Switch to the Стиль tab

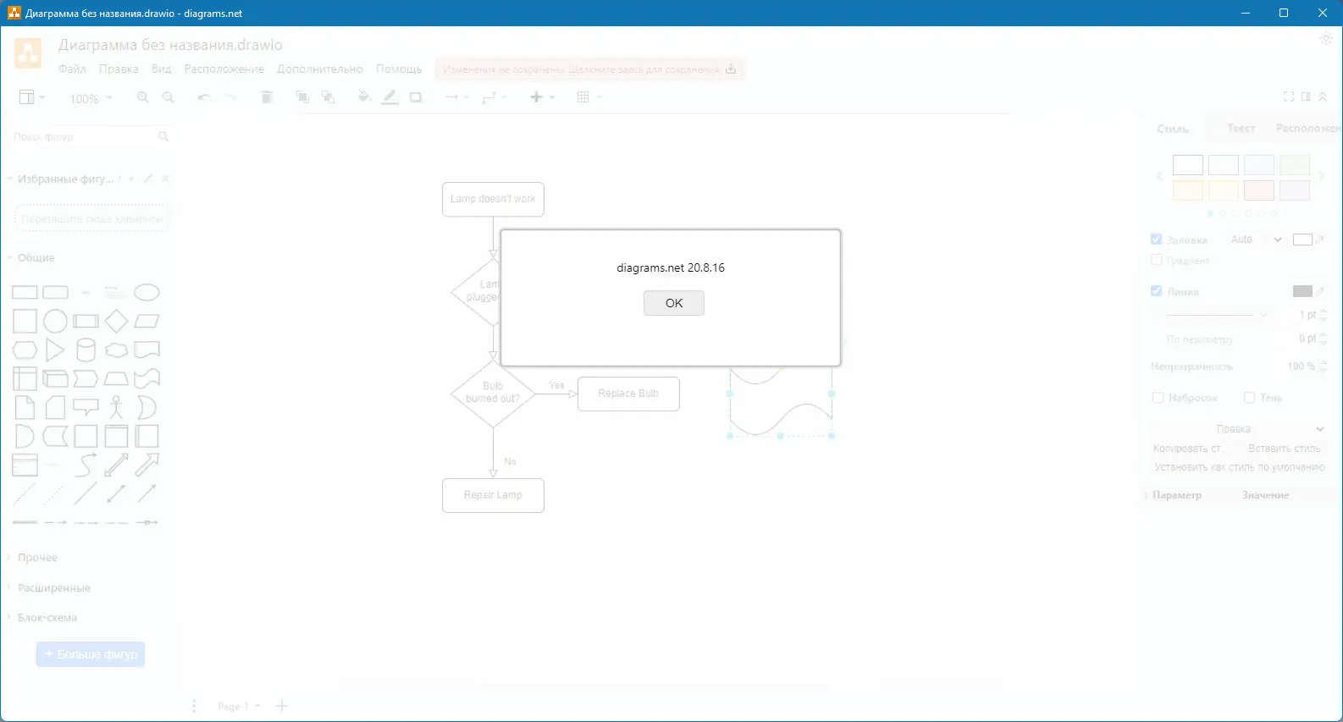pos(1173,129)
